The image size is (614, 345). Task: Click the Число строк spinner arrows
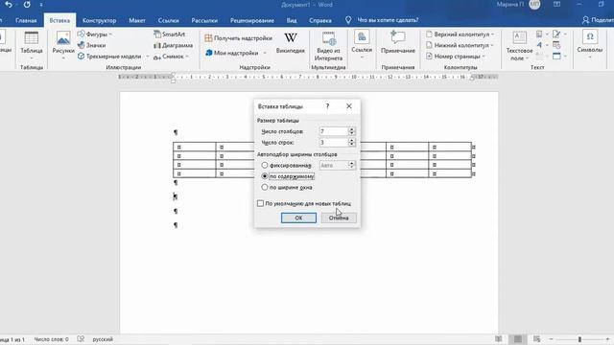(352, 143)
